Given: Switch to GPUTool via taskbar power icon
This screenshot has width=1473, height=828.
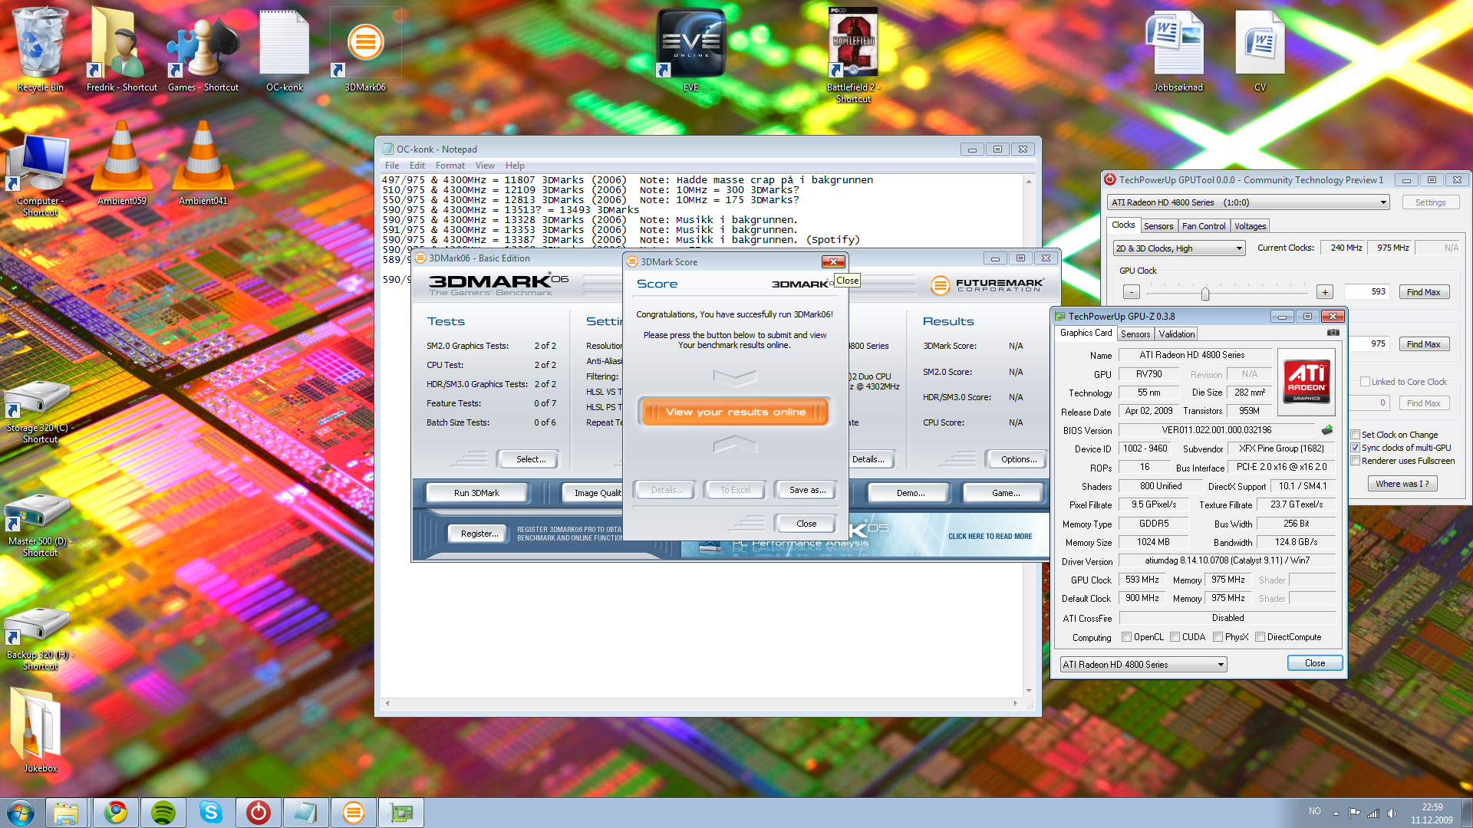Looking at the screenshot, I should pos(258,813).
